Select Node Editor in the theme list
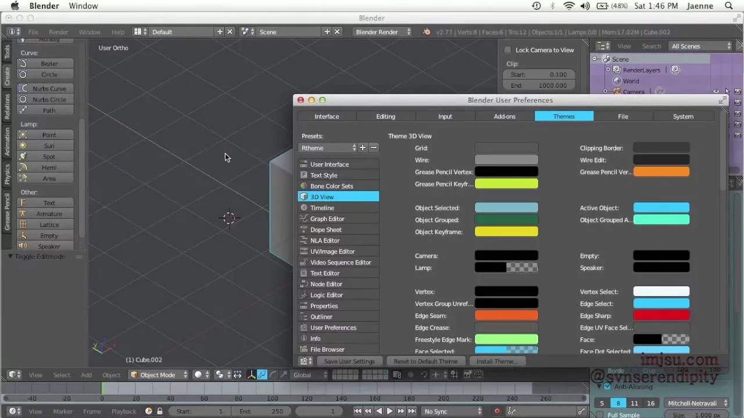This screenshot has height=418, width=744. pos(338,284)
